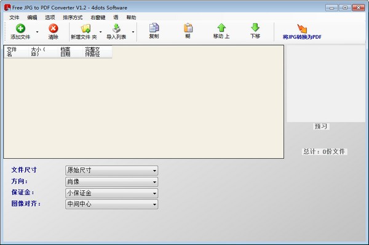This screenshot has height=245, width=369.
Task: Click the Import List (导入列表) icon
Action: [116, 28]
